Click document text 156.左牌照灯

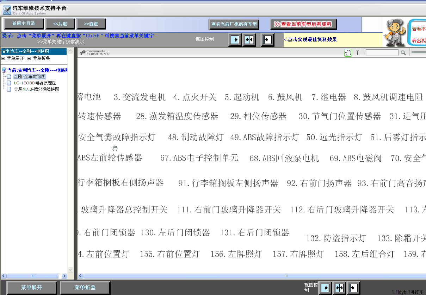pyautogui.click(x=236, y=254)
